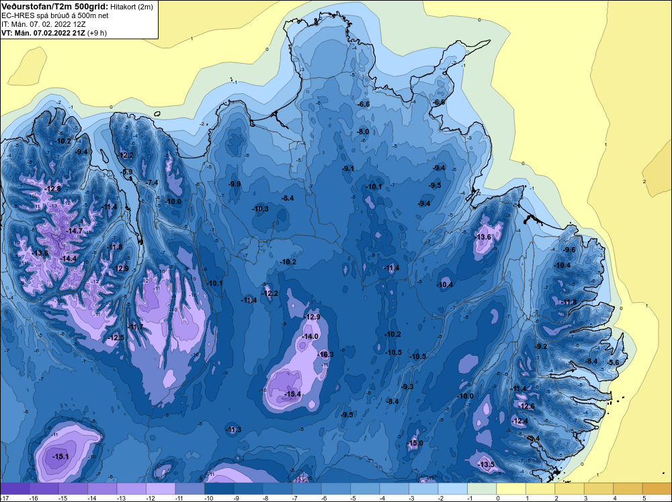Image resolution: width=672 pixels, height=502 pixels.
Task: Click the -5.9 temperature label
Action: (127, 172)
